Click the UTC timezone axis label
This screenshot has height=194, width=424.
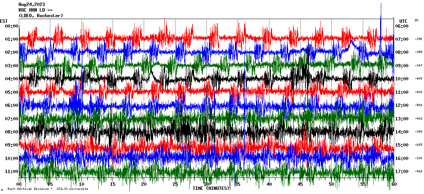pos(403,21)
